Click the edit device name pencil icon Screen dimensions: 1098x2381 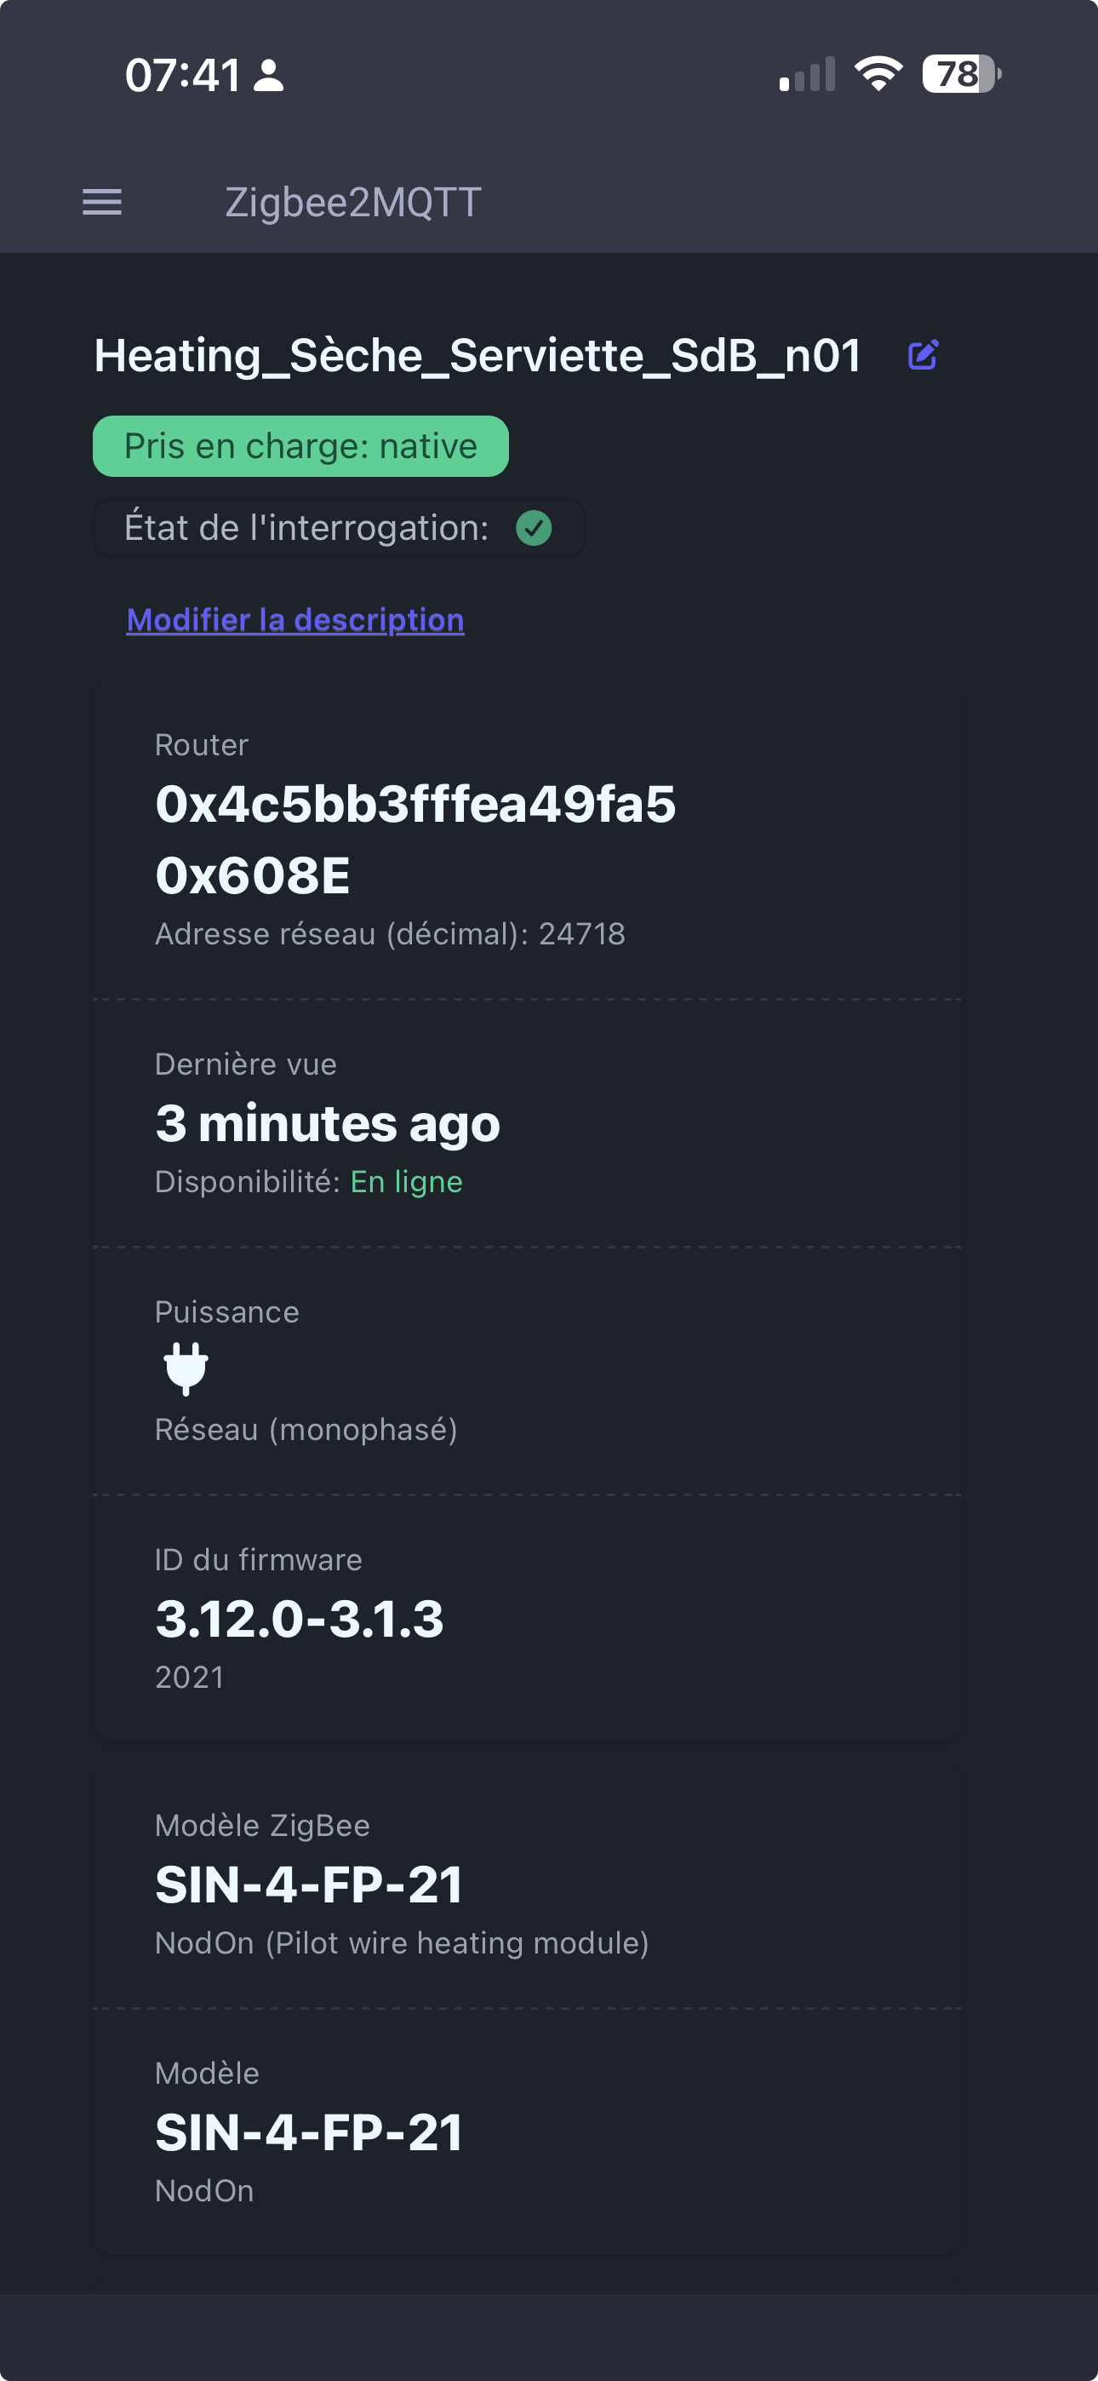pos(923,355)
